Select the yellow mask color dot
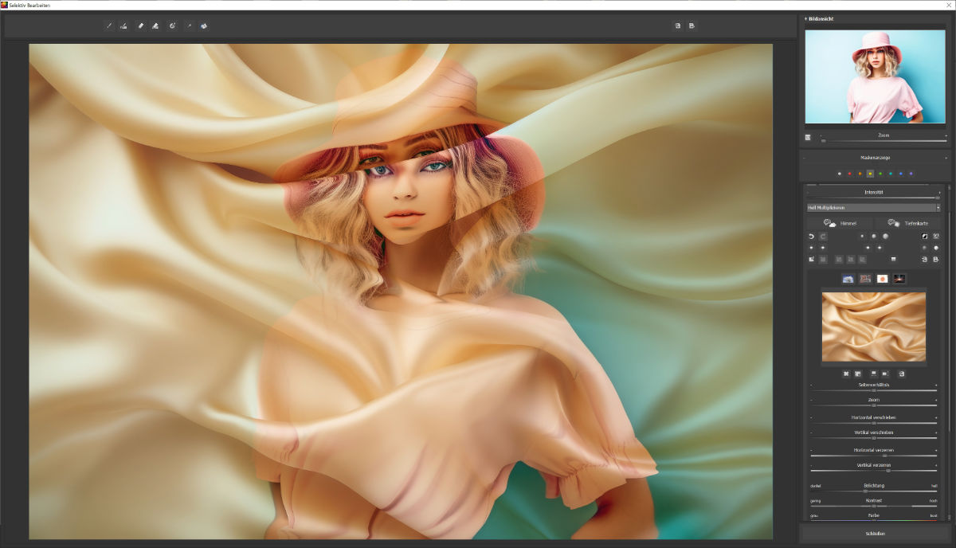956x548 pixels. pos(870,173)
